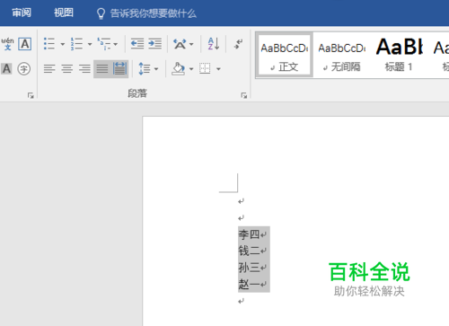
Task: Apply Shading paint bucket
Action: 178,69
